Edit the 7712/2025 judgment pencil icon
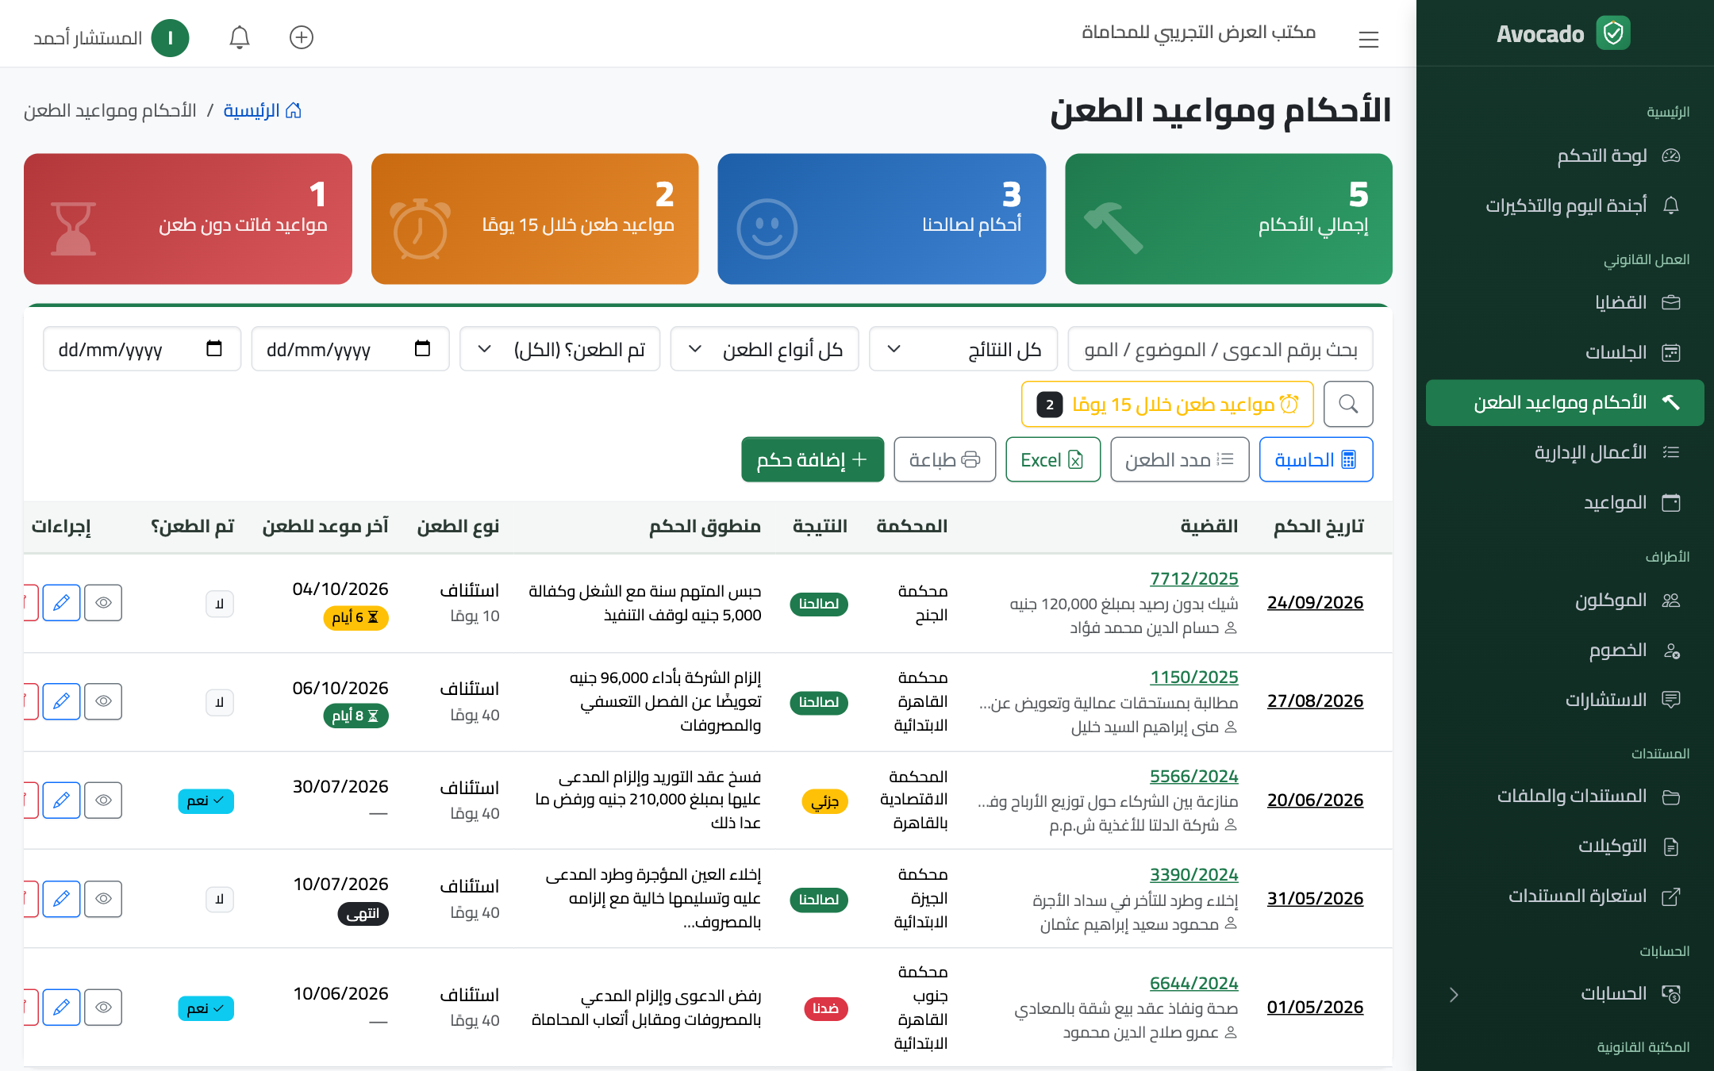Screen dimensions: 1714x1071 click(62, 603)
